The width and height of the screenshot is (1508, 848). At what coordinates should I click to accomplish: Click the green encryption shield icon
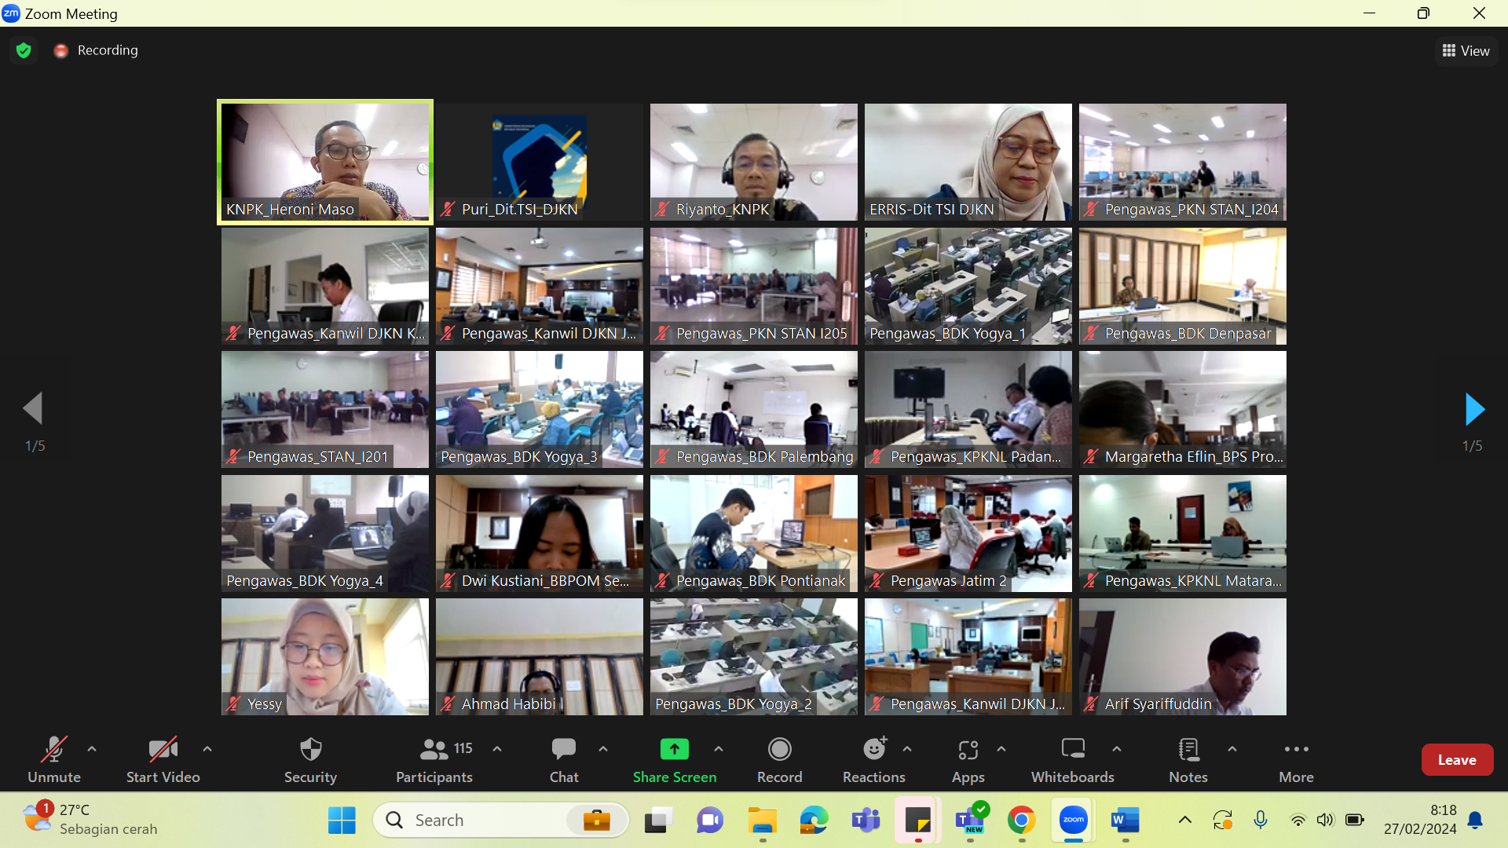coord(24,50)
